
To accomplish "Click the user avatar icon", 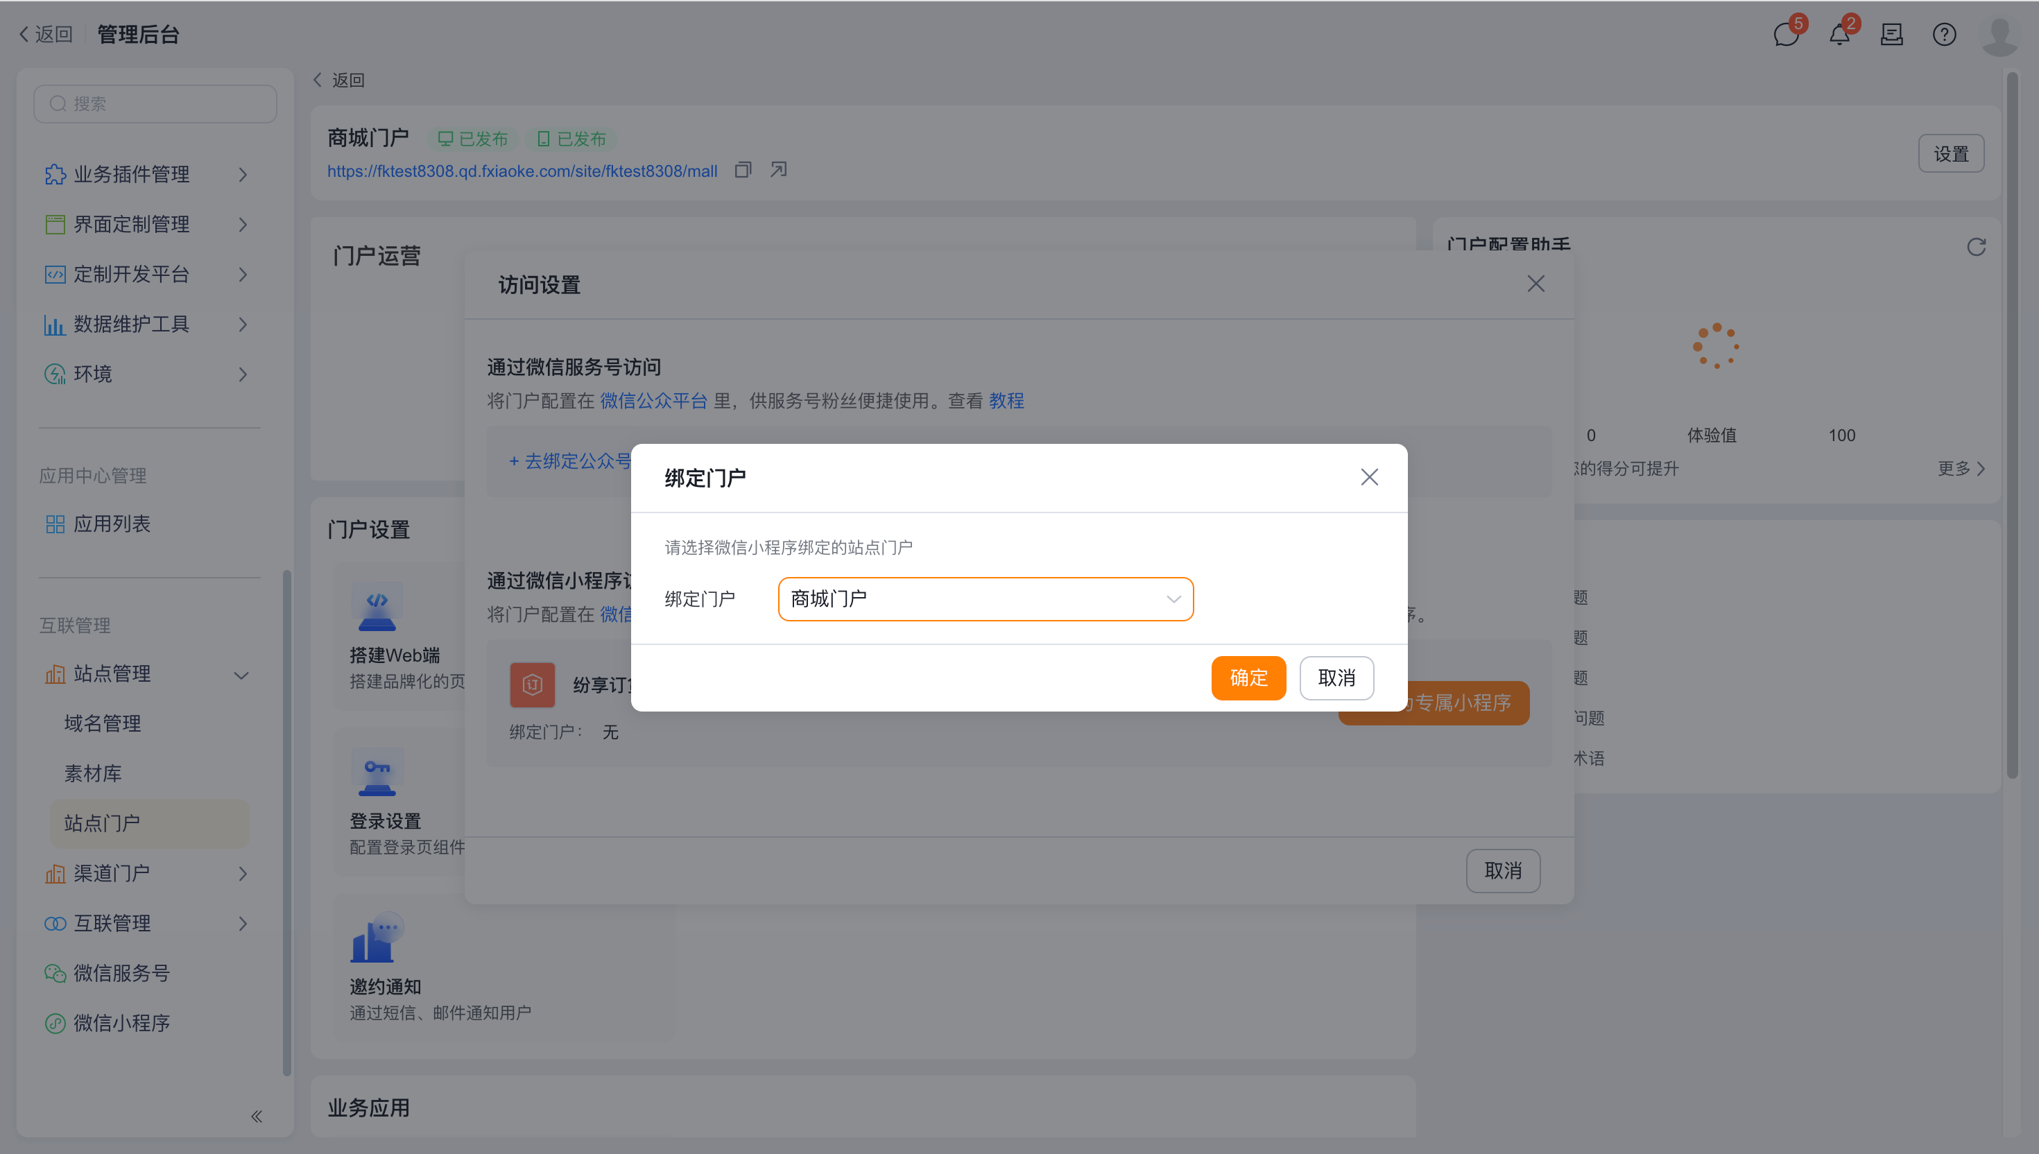I will coord(1999,35).
